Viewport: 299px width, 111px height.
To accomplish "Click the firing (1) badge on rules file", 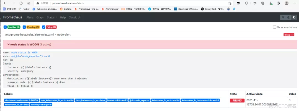I will coord(289,35).
